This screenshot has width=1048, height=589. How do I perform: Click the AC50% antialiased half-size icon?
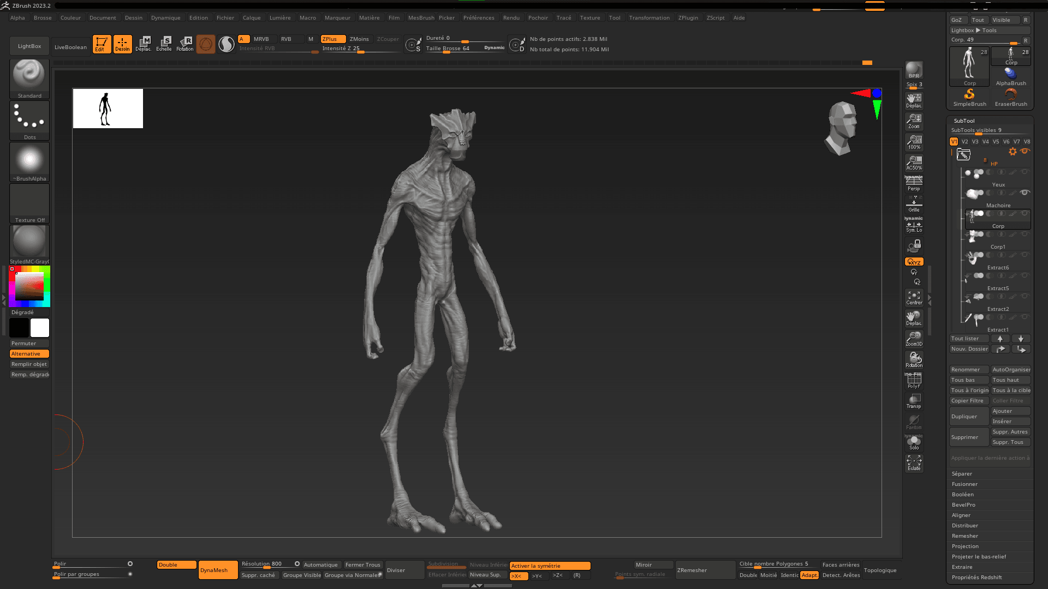[x=914, y=163]
